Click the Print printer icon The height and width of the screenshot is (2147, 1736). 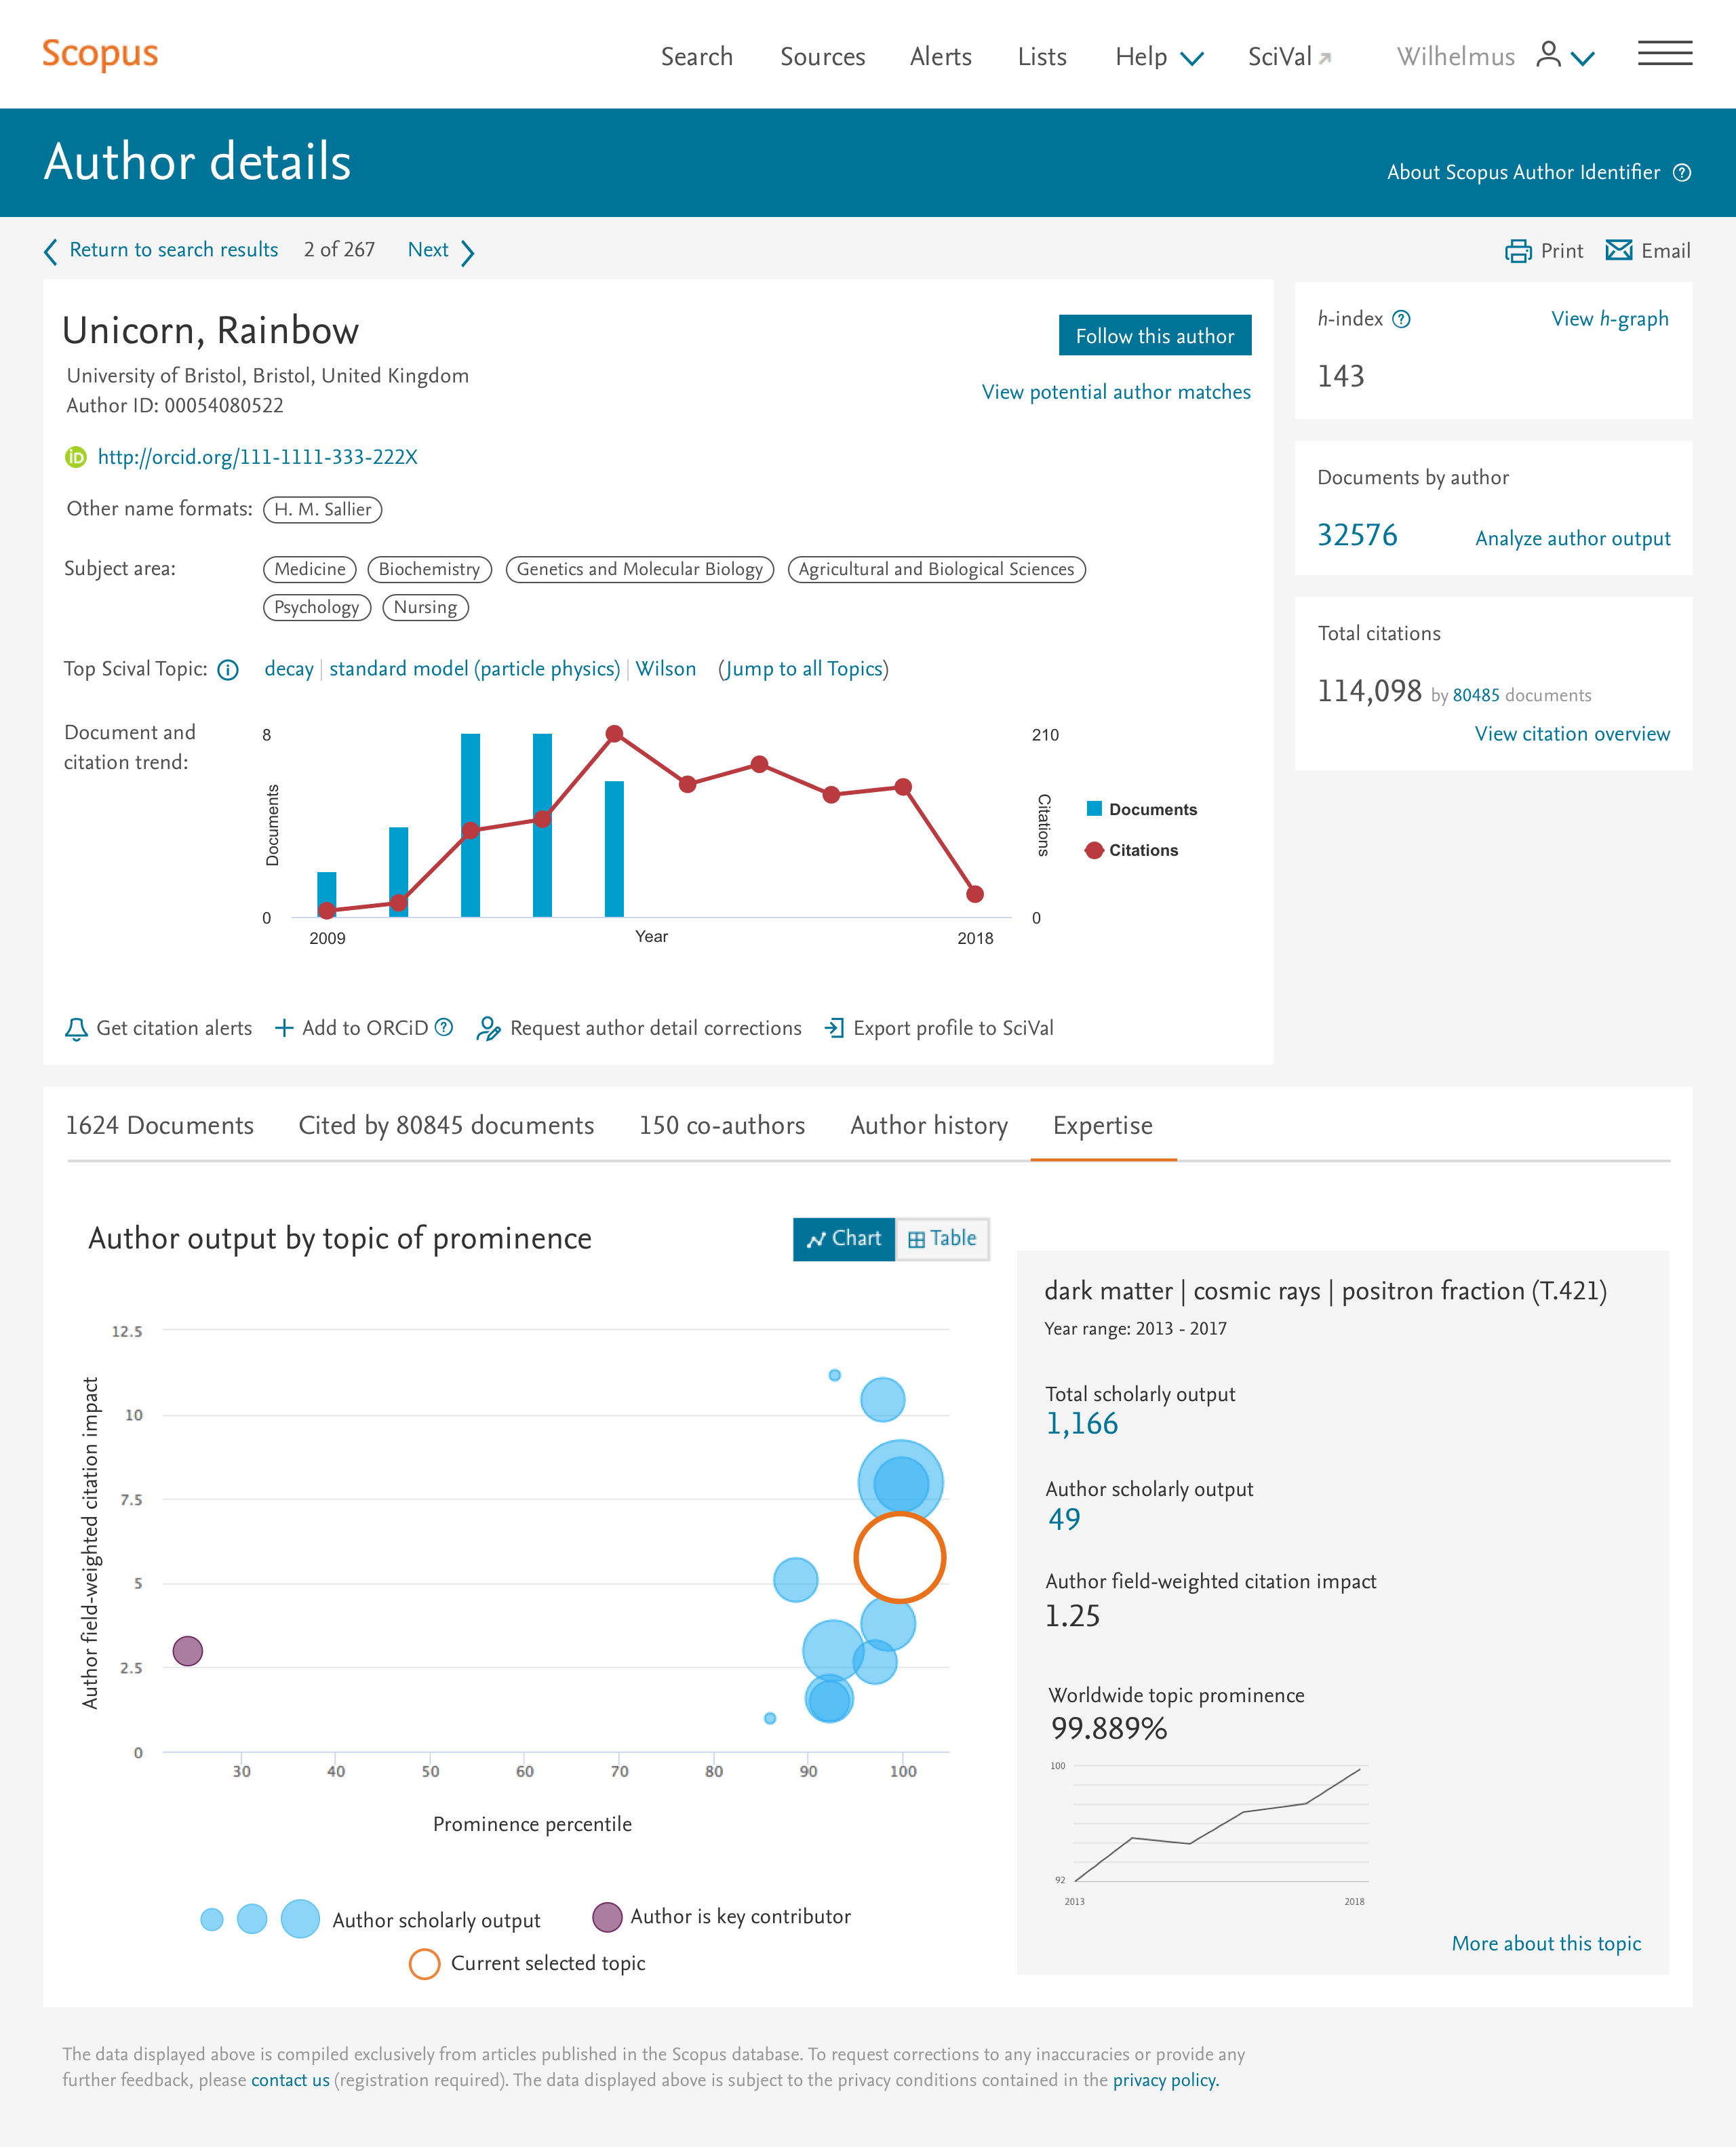point(1517,251)
